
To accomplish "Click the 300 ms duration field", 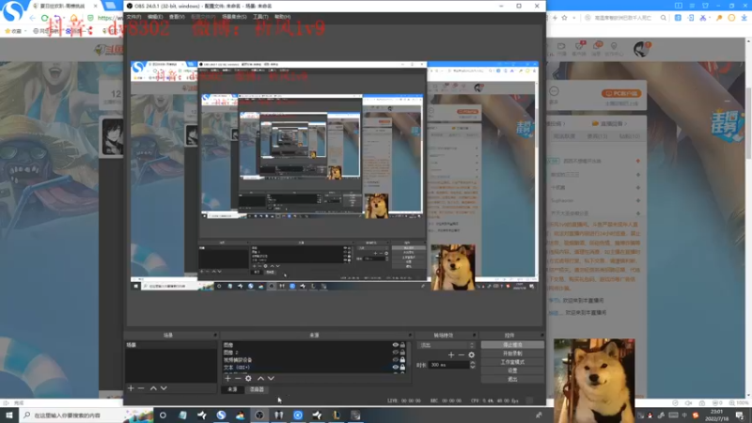I will (449, 365).
